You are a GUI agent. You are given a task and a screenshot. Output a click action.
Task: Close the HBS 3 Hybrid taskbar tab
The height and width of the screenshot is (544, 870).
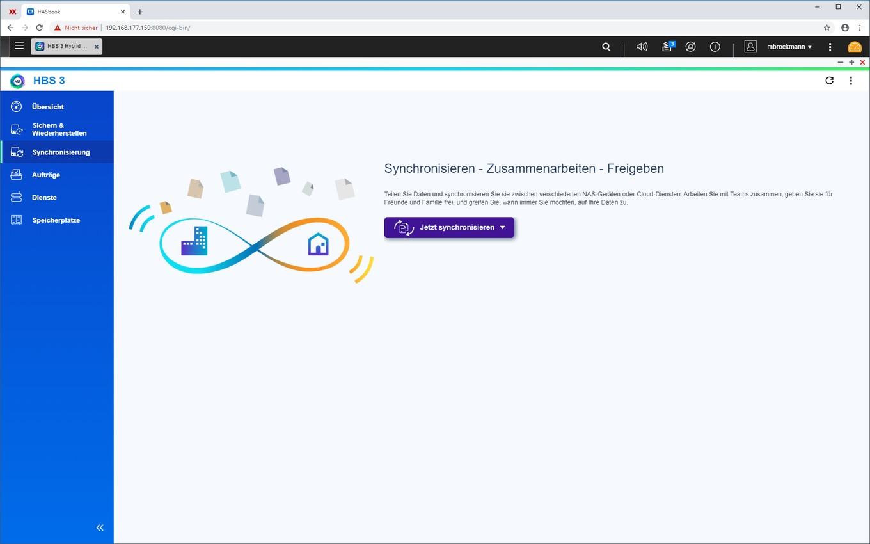(x=97, y=47)
